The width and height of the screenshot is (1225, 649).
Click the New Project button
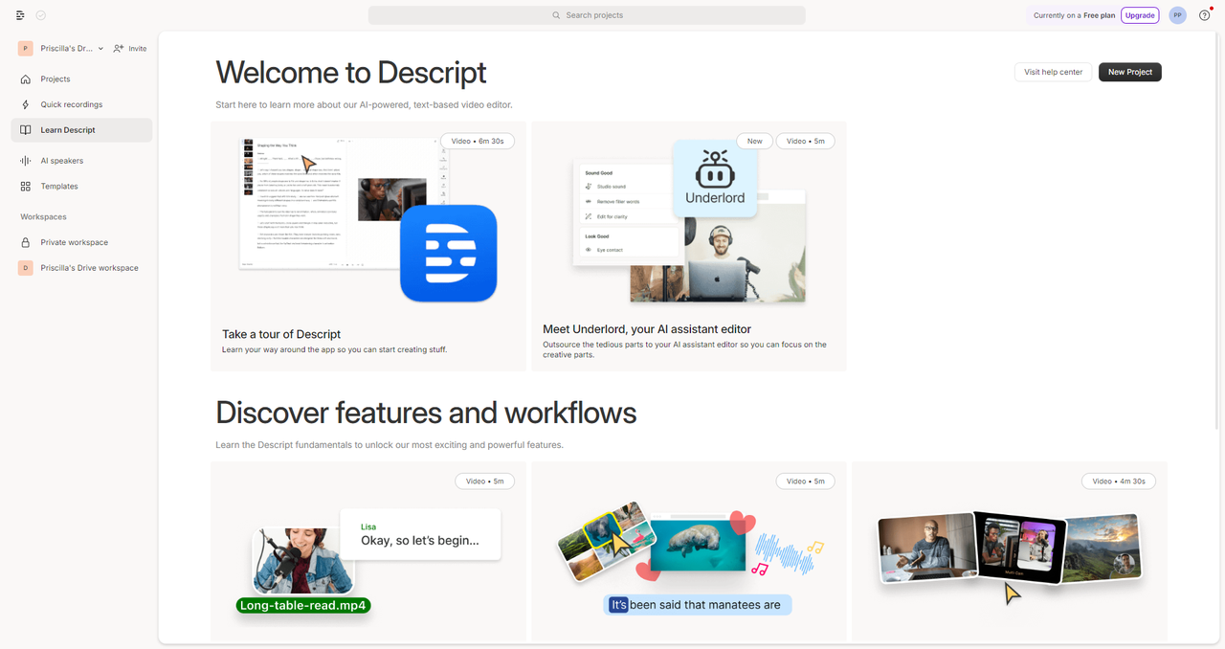coord(1130,72)
